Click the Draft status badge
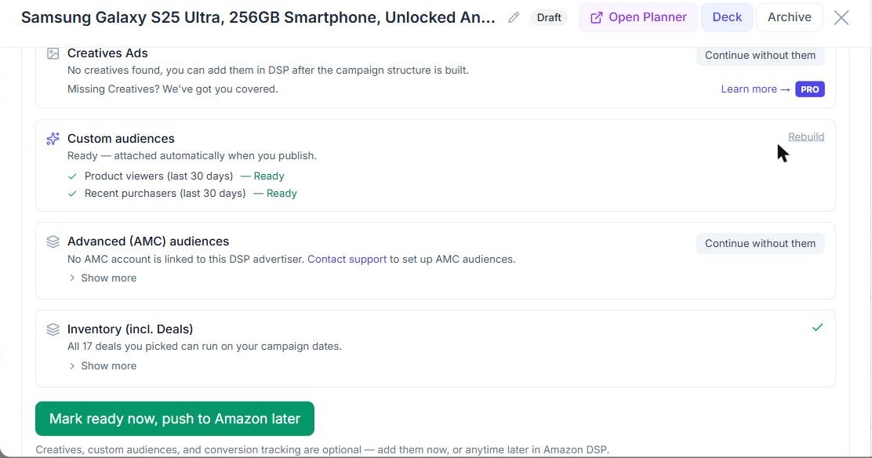872x458 pixels. [x=549, y=18]
